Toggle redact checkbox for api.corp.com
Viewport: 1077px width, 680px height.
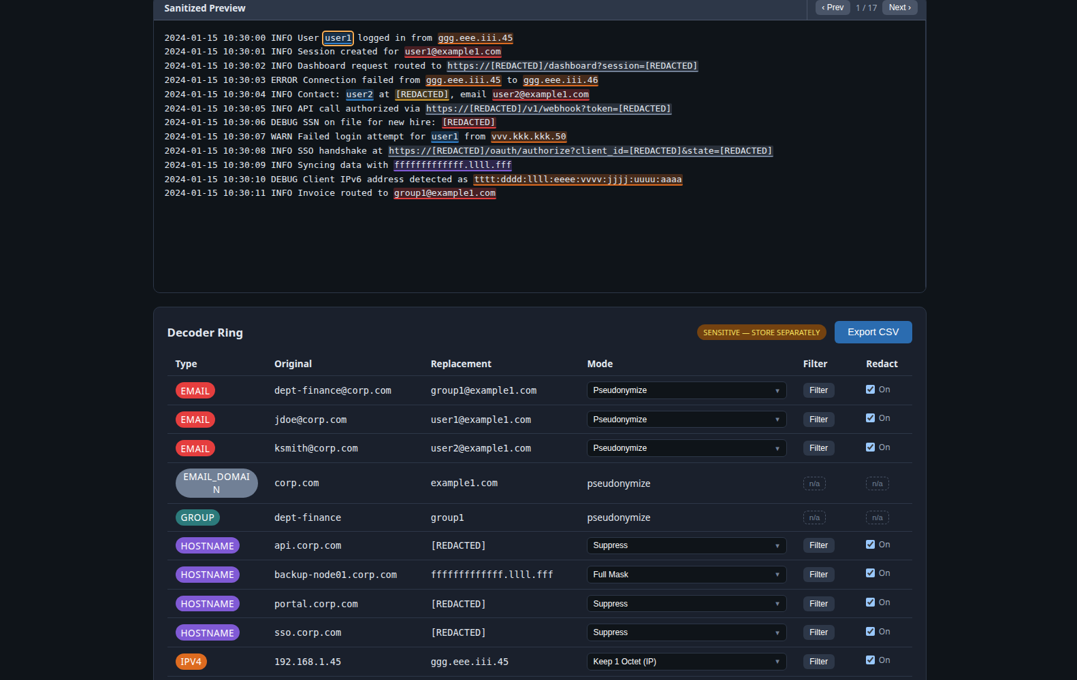tap(870, 545)
